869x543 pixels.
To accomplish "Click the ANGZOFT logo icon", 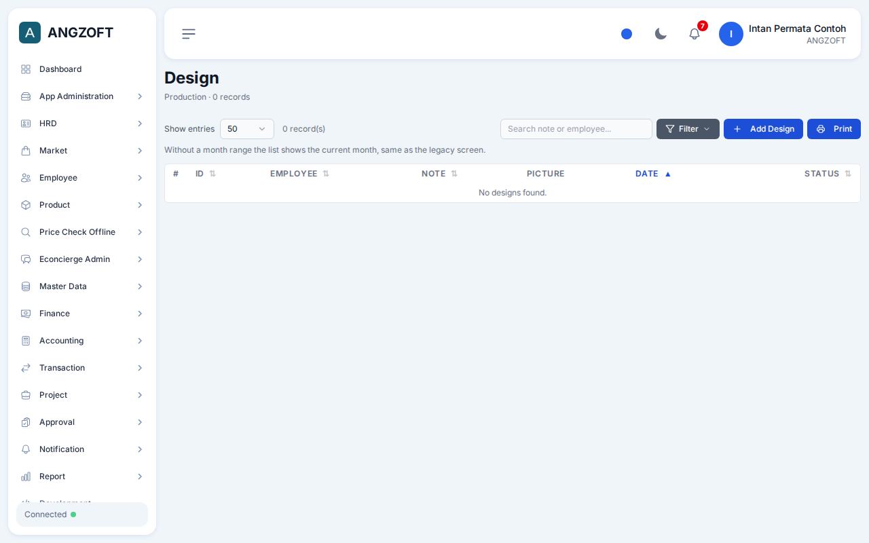I will [30, 33].
